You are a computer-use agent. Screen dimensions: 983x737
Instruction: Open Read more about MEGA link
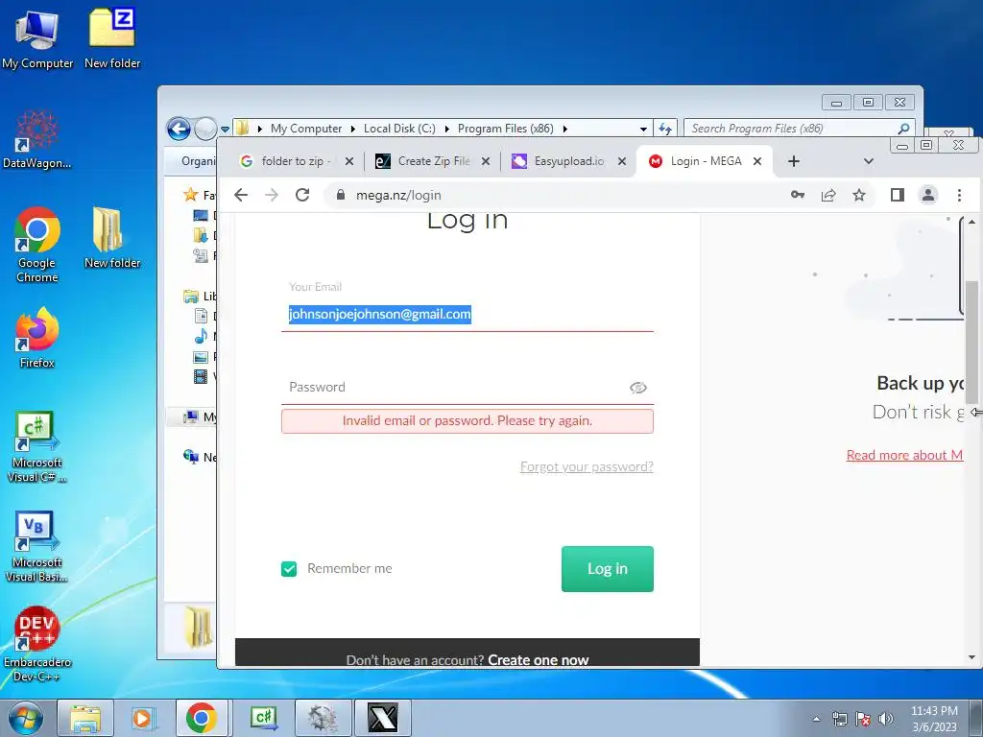point(904,455)
